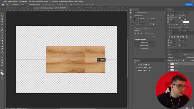194x109 pixels.
Task: Filter for type layers icon in Layers panel
Action: click(x=190, y=54)
